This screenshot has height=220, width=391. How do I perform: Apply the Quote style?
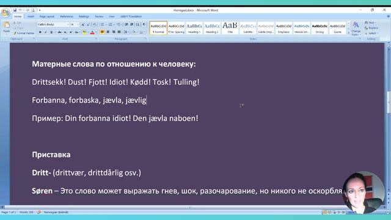click(338, 28)
